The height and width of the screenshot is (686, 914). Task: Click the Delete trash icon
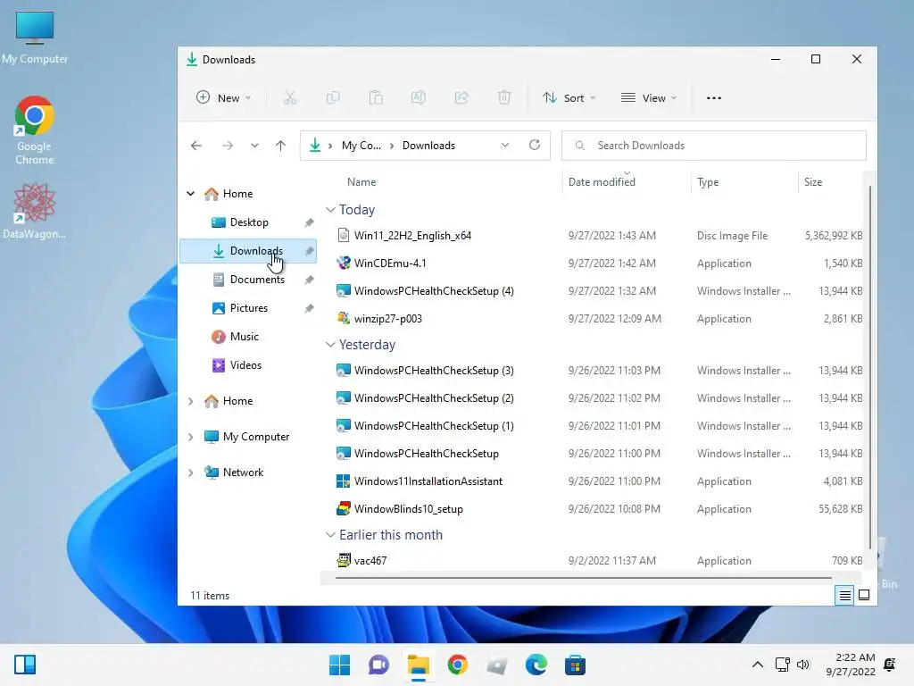click(x=504, y=98)
